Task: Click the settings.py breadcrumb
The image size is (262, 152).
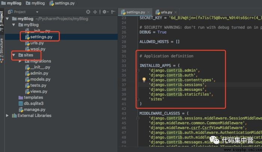Action: coord(62,3)
